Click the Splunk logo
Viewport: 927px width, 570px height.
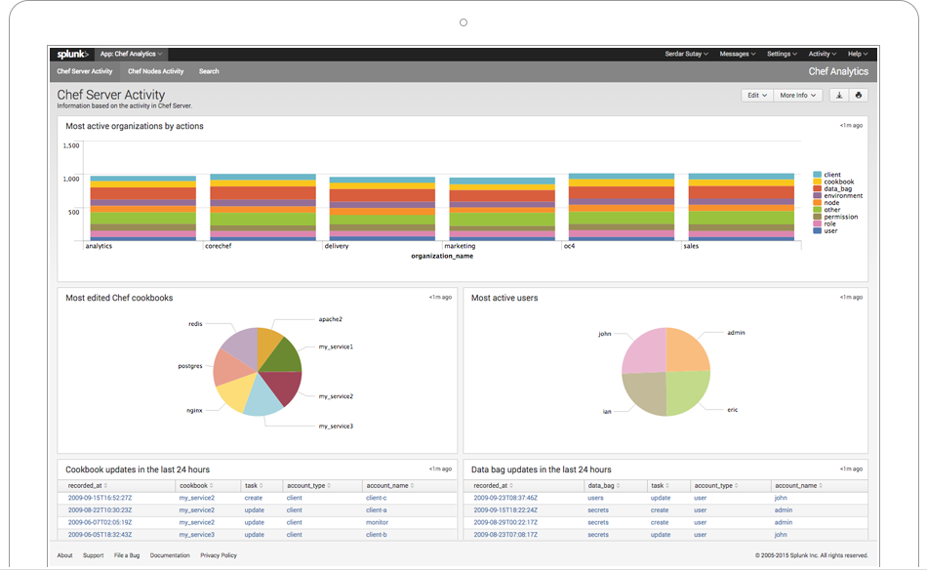[73, 55]
